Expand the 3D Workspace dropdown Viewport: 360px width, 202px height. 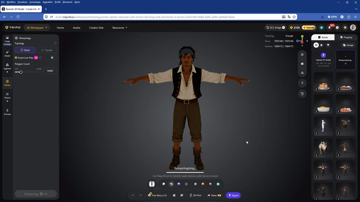(37, 27)
